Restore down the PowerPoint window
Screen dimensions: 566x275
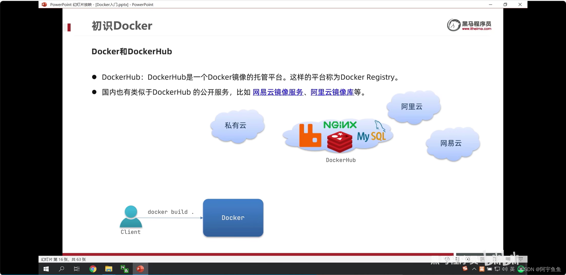click(x=505, y=4)
